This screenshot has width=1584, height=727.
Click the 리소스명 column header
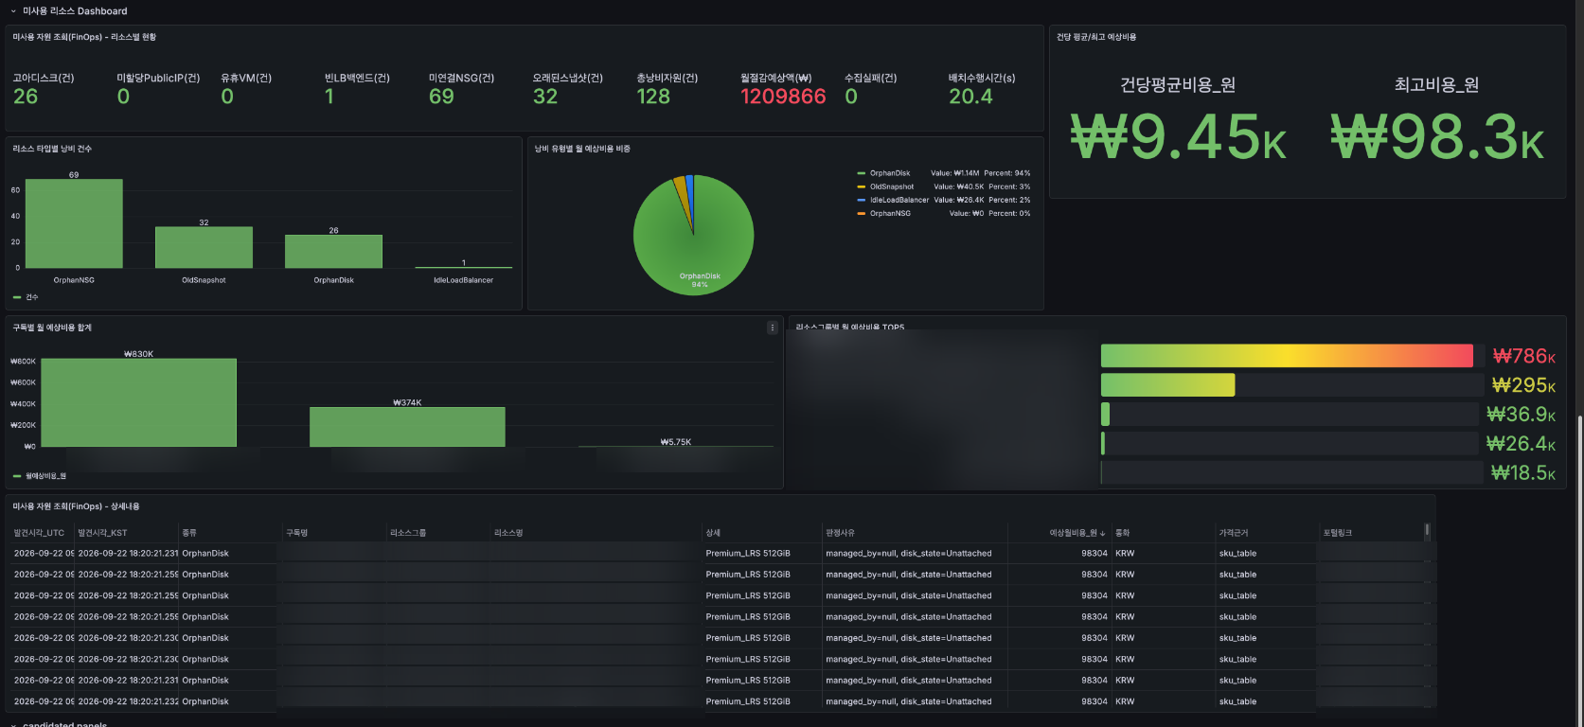[x=508, y=533]
